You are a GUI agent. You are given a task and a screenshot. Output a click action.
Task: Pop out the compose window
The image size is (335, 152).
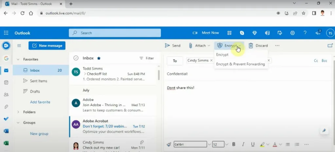[330, 46]
